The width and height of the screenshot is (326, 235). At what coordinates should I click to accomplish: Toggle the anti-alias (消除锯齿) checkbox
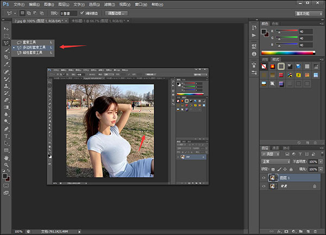tap(81, 12)
